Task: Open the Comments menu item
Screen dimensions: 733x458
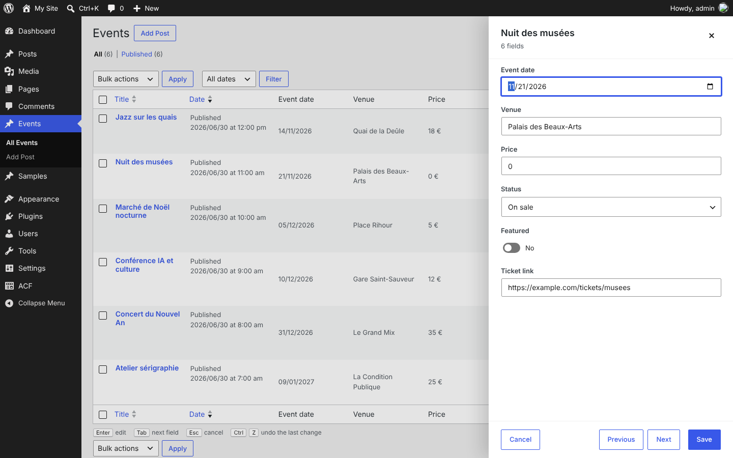Action: point(41,106)
